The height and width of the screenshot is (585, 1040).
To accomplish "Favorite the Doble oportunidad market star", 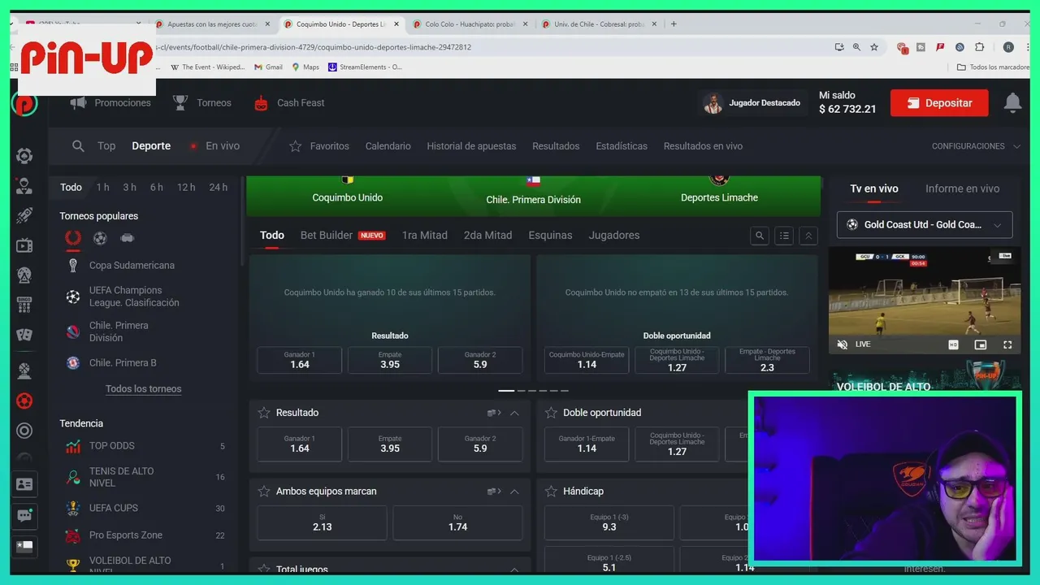I will 551,413.
